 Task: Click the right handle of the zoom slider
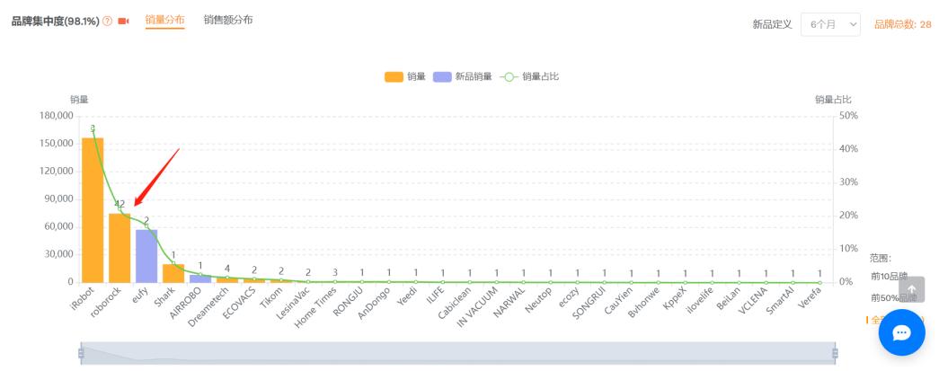coord(836,353)
